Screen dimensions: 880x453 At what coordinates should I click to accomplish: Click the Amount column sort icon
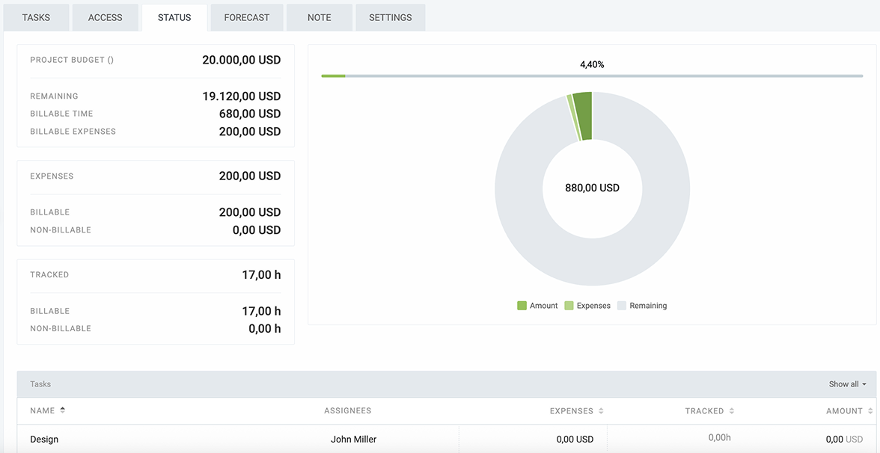(870, 411)
